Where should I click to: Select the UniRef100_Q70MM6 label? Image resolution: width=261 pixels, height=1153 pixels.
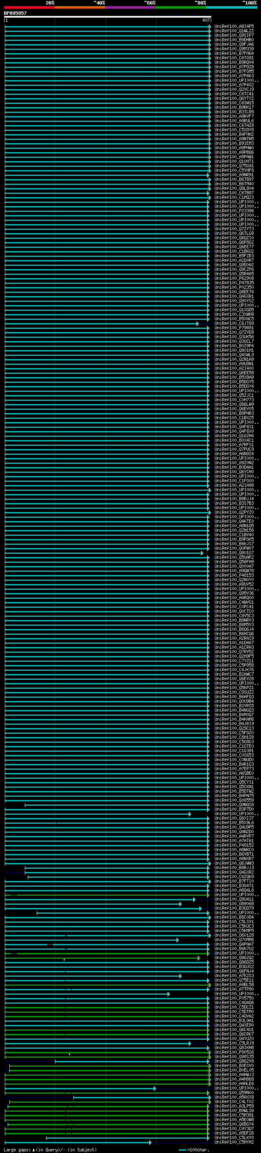[x=234, y=939]
